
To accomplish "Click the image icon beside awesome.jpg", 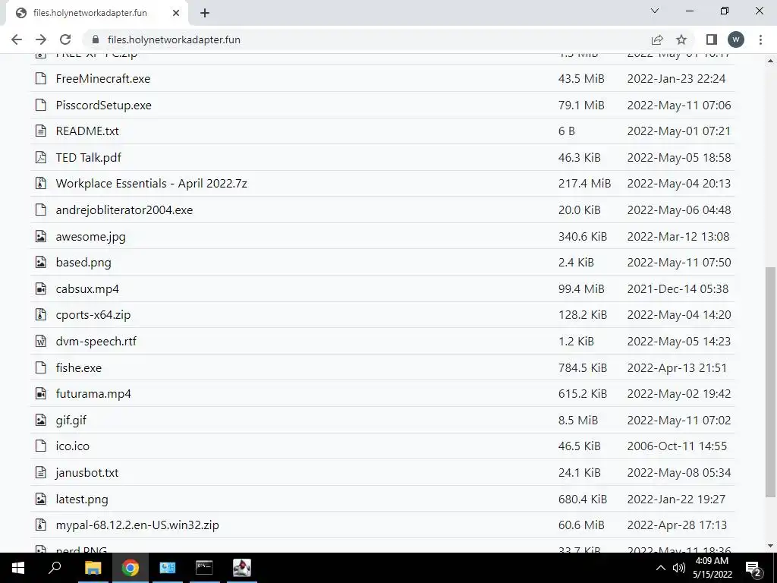I will tap(41, 237).
